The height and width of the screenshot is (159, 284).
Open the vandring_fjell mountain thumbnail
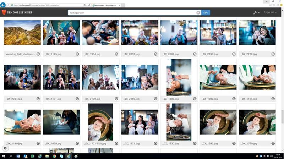22,32
